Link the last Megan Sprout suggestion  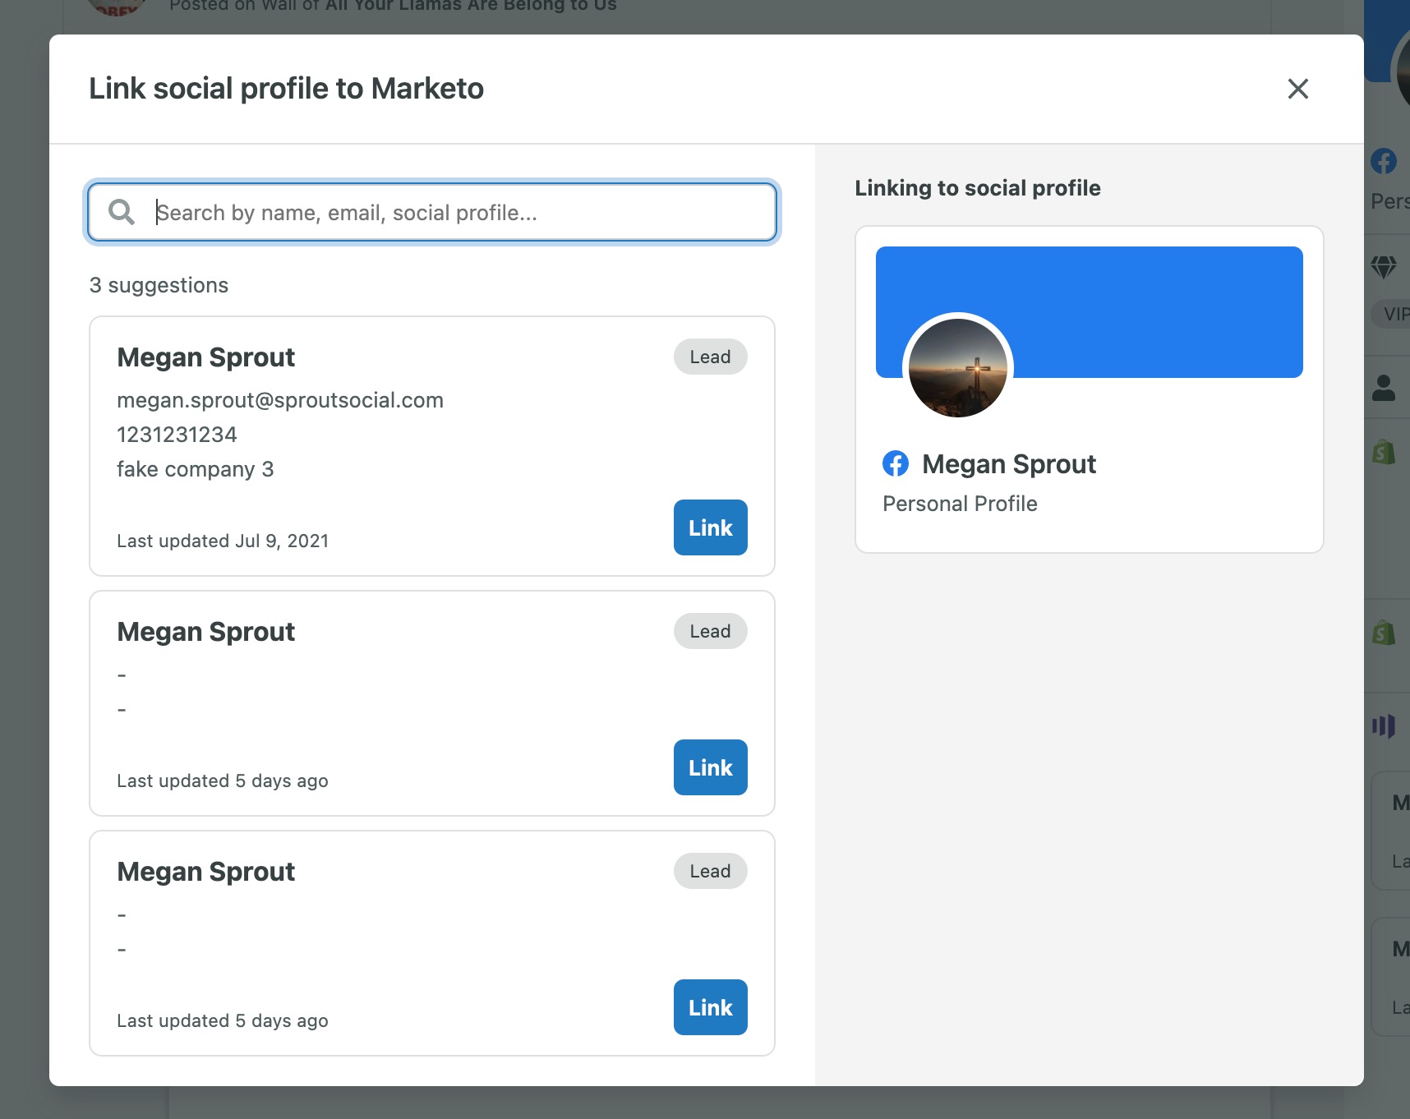[709, 1007]
